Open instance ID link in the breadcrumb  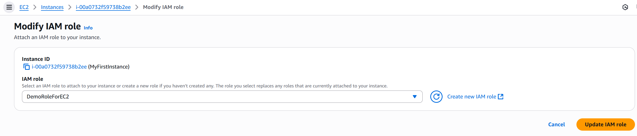pyautogui.click(x=103, y=7)
